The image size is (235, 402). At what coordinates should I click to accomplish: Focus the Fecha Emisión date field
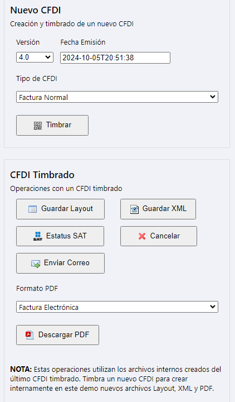[x=115, y=58]
